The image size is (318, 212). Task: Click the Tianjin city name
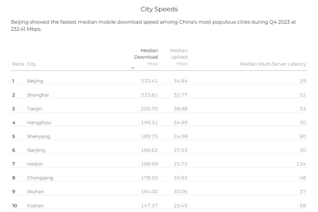click(x=34, y=109)
